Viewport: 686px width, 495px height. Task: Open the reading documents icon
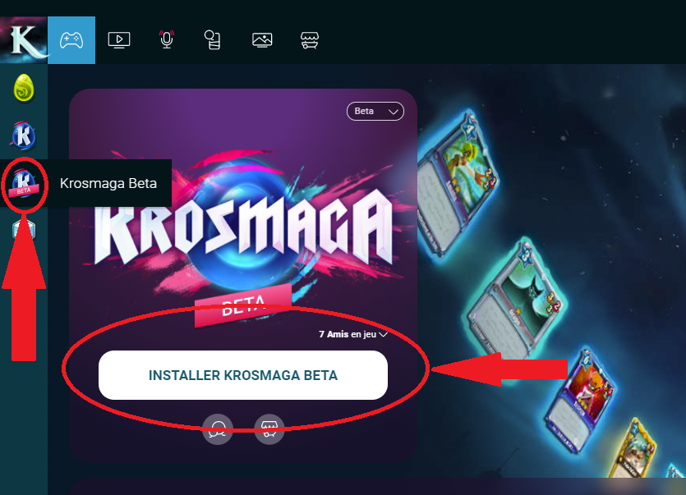(213, 39)
